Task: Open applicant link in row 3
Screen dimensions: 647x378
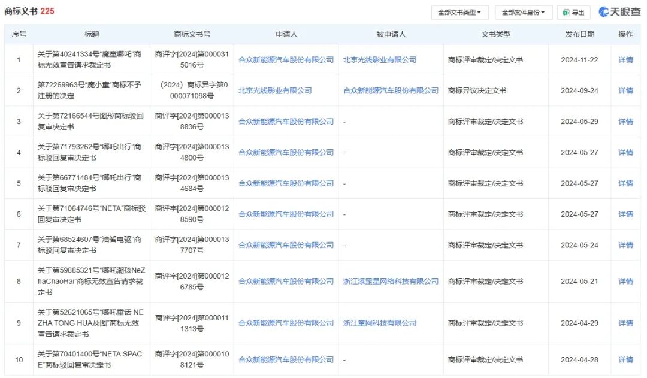Action: (x=286, y=122)
